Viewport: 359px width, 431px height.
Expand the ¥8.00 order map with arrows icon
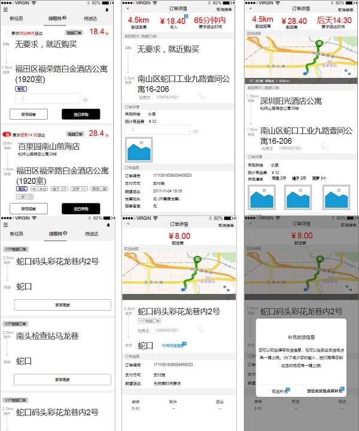[x=225, y=289]
